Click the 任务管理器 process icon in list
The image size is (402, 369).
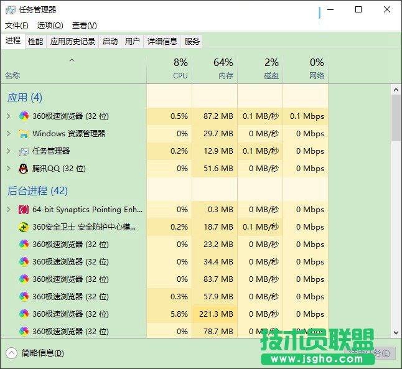pyautogui.click(x=24, y=151)
